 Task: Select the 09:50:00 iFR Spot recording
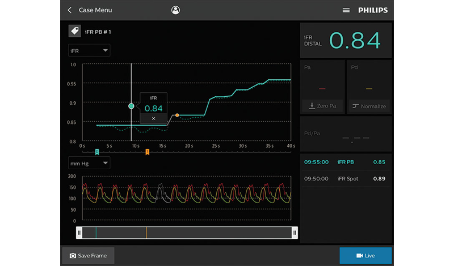click(345, 179)
